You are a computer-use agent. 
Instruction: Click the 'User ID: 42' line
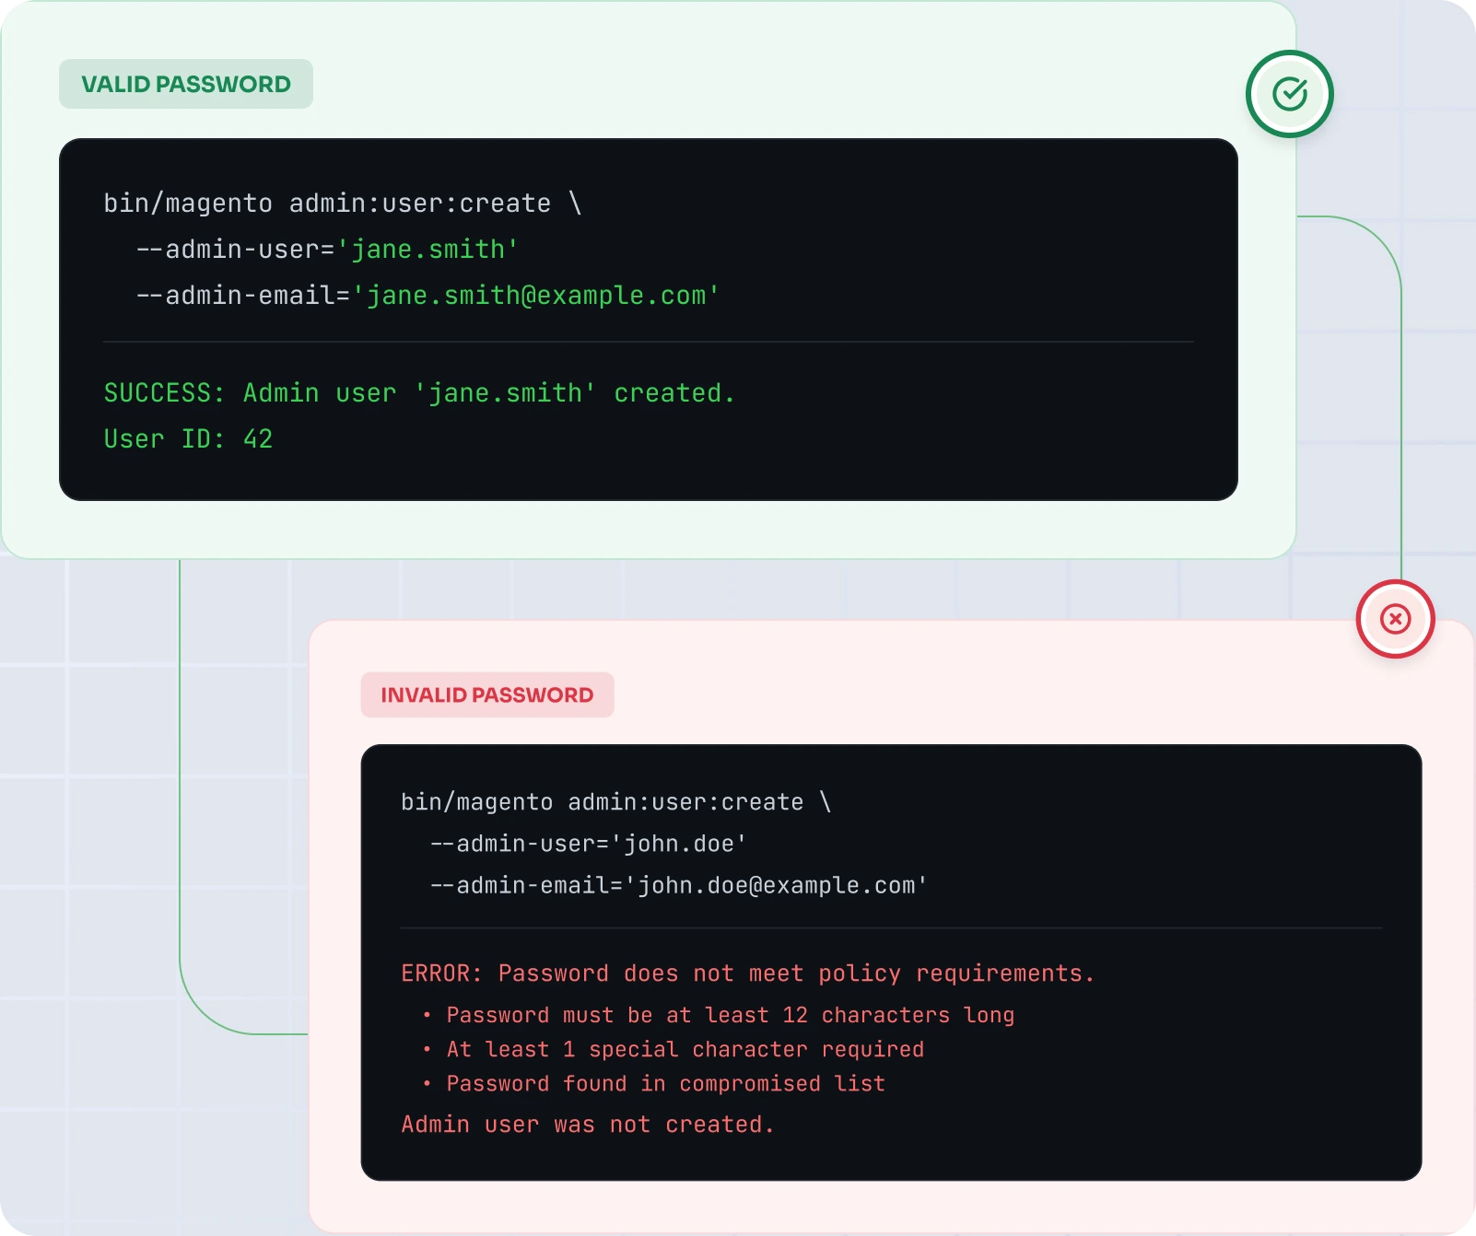[188, 439]
